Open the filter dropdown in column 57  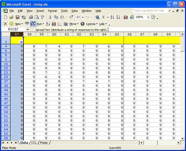click(x=21, y=42)
